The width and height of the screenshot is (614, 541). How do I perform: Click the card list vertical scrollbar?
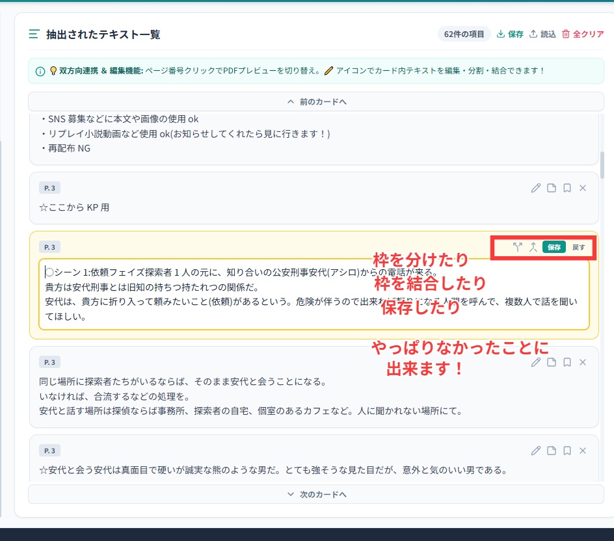click(x=602, y=165)
